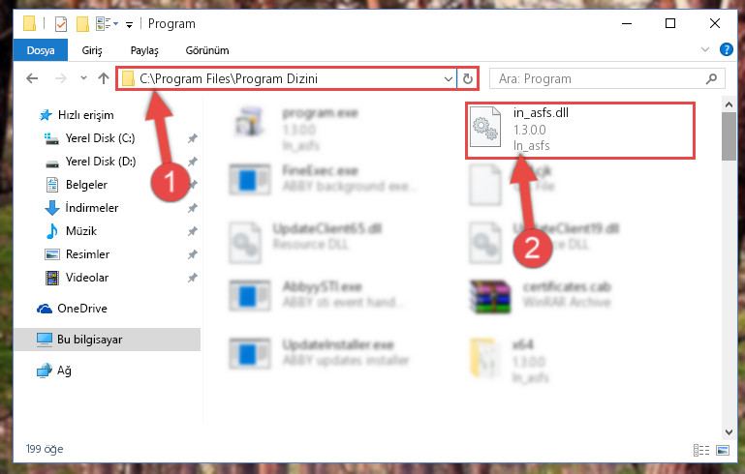Click the new folder quick access icon
Image resolution: width=745 pixels, height=474 pixels.
click(x=82, y=24)
